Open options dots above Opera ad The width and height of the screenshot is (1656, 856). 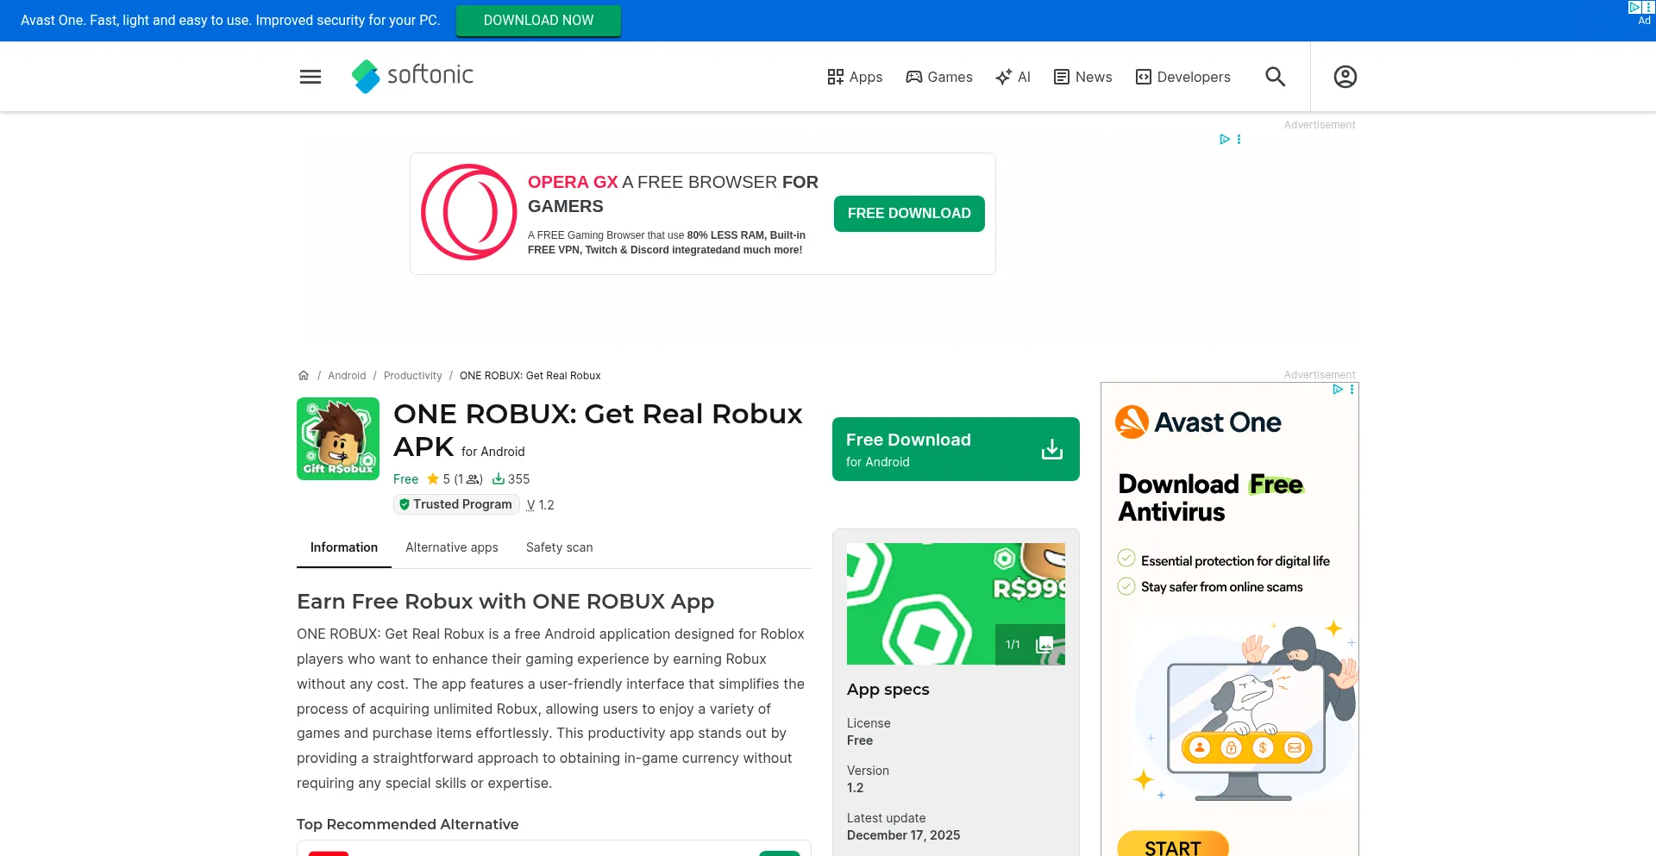1239,139
